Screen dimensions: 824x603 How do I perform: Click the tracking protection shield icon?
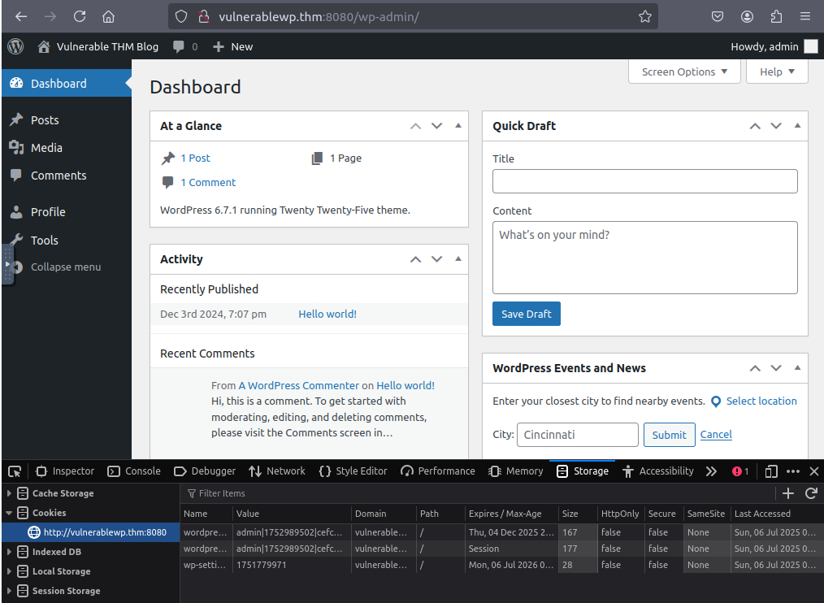(x=180, y=17)
